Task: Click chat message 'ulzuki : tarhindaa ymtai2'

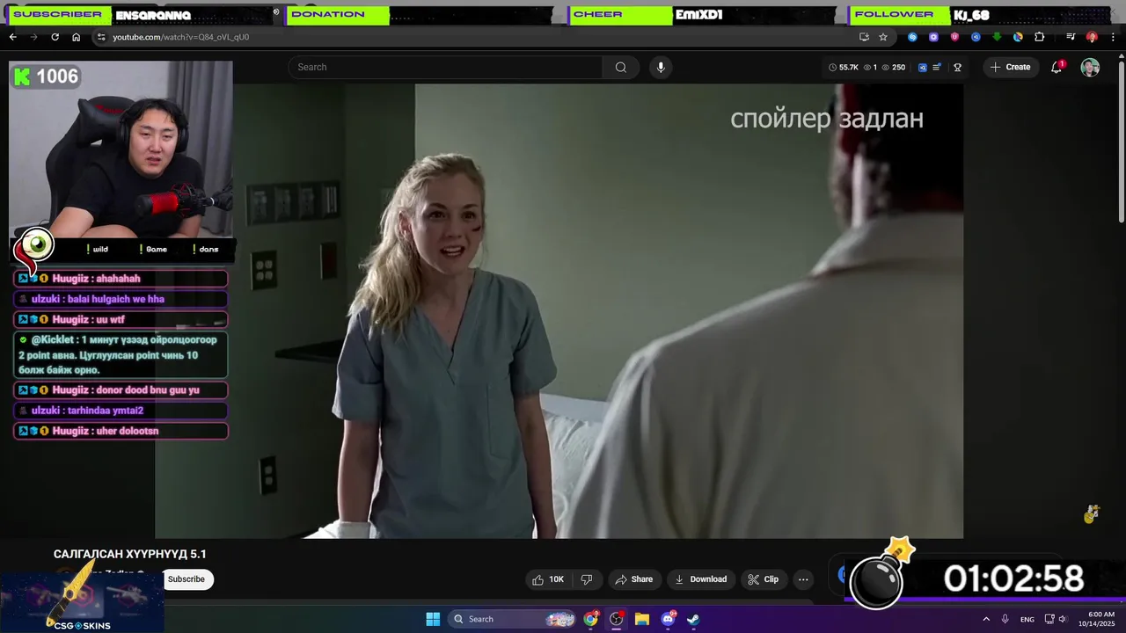Action: click(x=121, y=411)
